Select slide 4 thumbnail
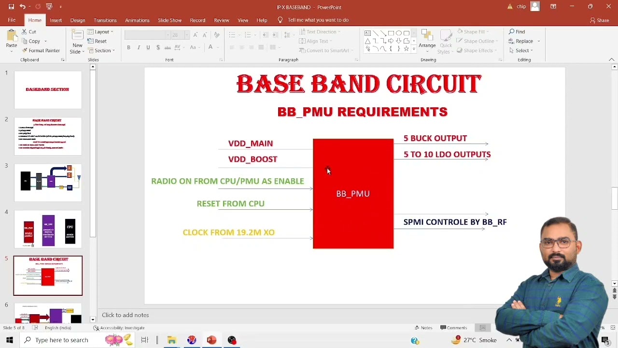Image resolution: width=618 pixels, height=348 pixels. [x=48, y=229]
